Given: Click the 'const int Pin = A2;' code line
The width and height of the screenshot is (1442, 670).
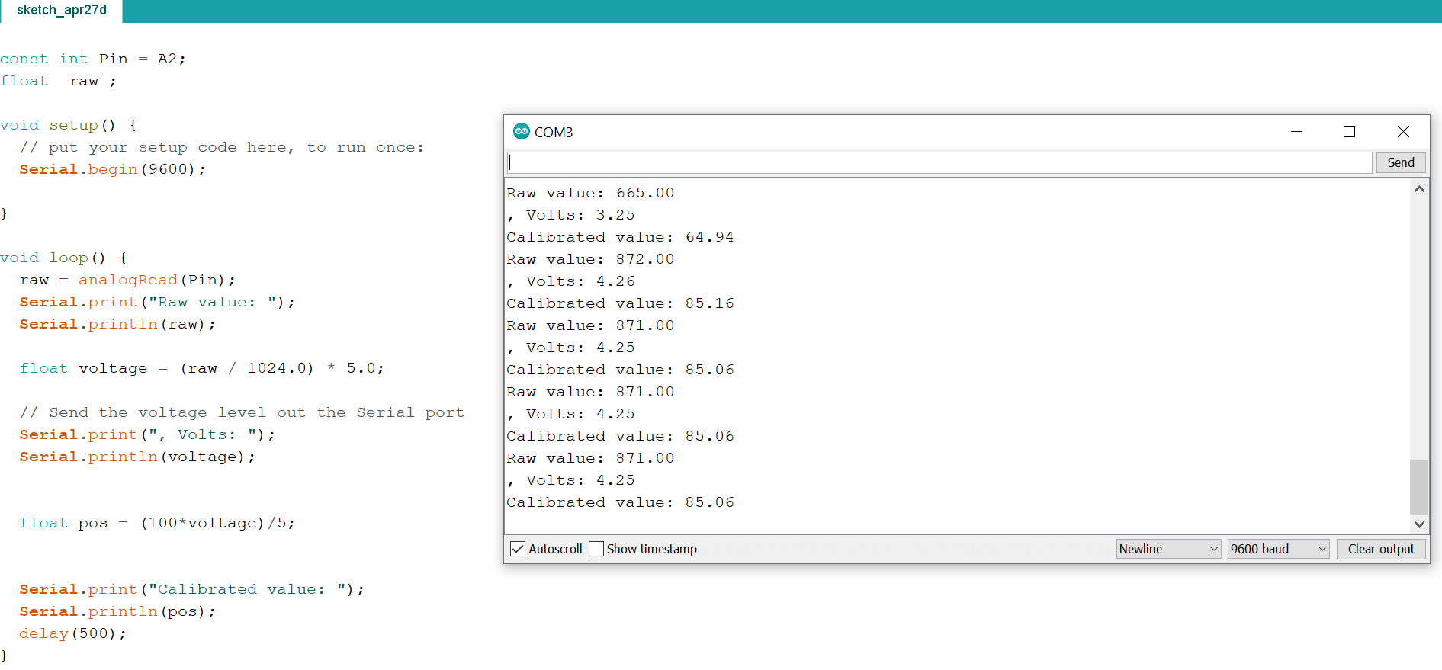Looking at the screenshot, I should (93, 59).
